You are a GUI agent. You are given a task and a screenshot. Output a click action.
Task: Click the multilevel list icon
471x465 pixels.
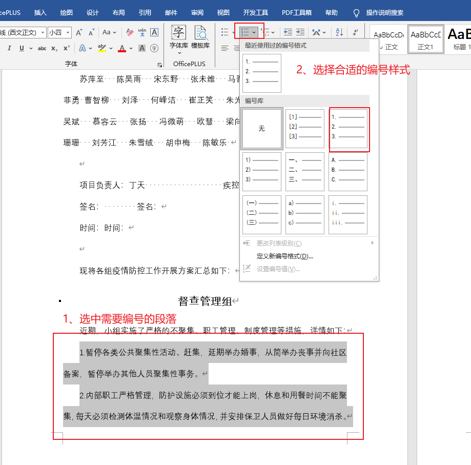(265, 32)
